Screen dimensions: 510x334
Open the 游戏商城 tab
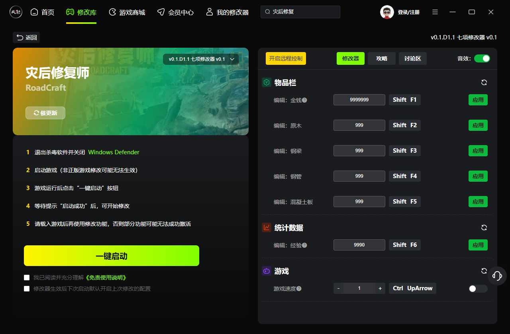click(x=127, y=12)
